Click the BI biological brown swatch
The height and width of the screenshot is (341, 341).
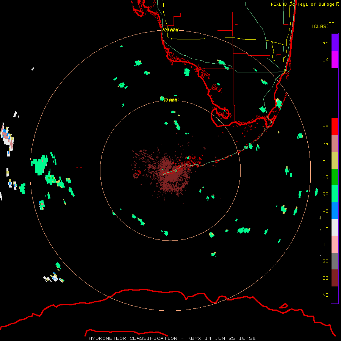pos(335,278)
